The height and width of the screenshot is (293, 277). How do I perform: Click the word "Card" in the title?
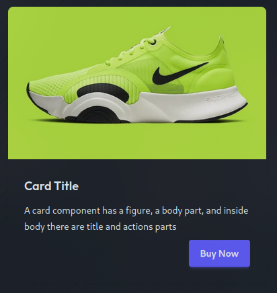[x=38, y=186]
